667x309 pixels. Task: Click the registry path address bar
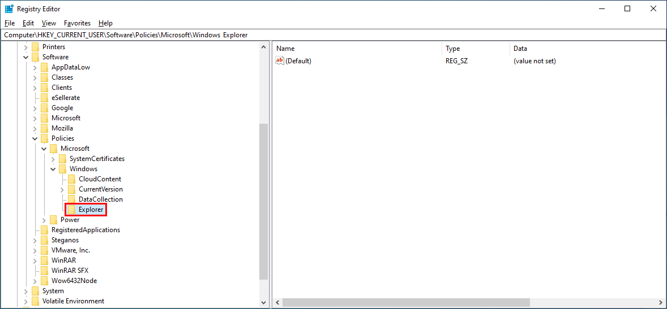click(x=333, y=35)
